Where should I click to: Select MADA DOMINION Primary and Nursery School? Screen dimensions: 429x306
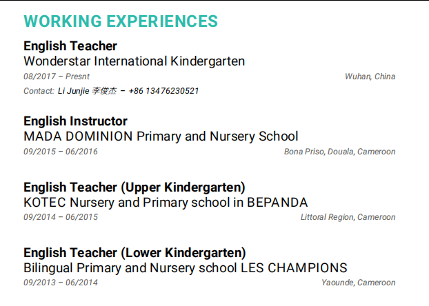coord(161,136)
